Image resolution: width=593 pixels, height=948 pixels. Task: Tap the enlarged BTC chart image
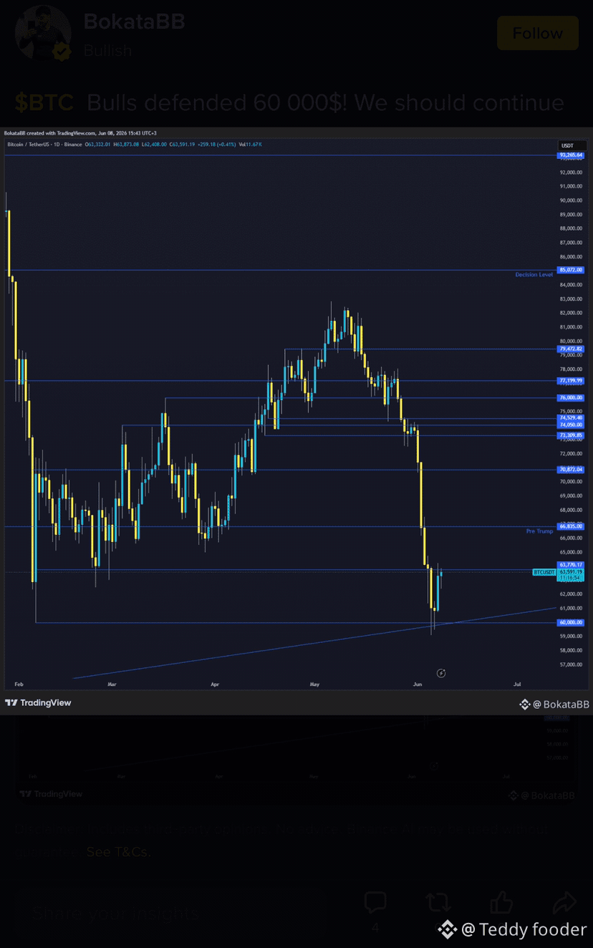click(x=296, y=421)
